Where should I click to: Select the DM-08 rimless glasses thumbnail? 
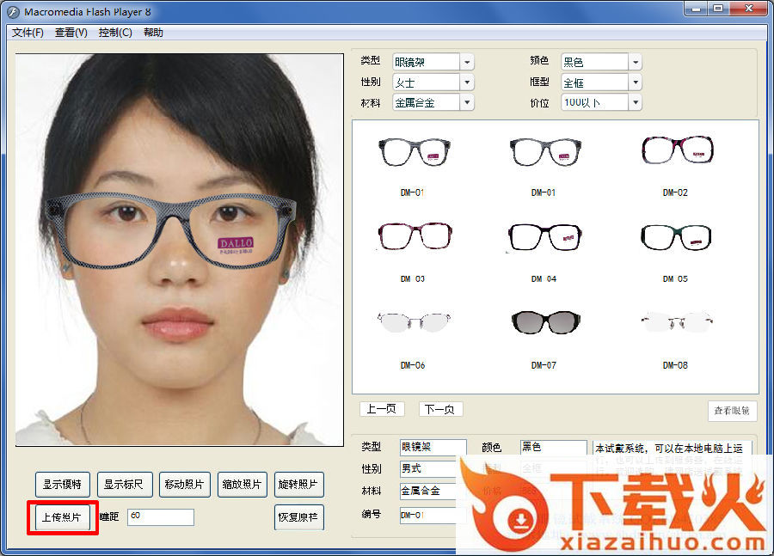click(677, 321)
